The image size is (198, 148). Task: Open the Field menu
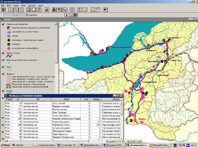coord(23,5)
